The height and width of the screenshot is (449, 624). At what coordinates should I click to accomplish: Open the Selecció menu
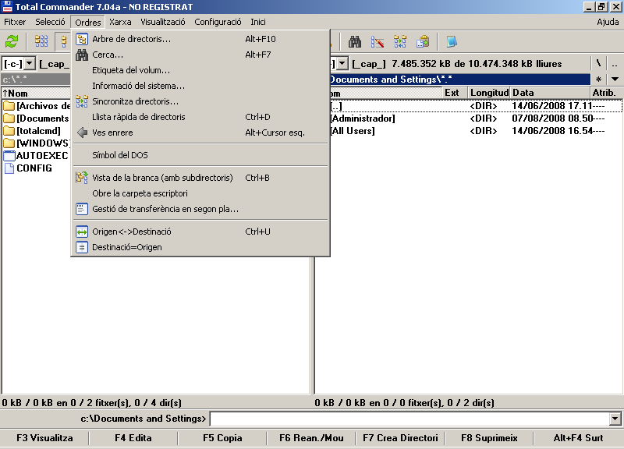[50, 22]
